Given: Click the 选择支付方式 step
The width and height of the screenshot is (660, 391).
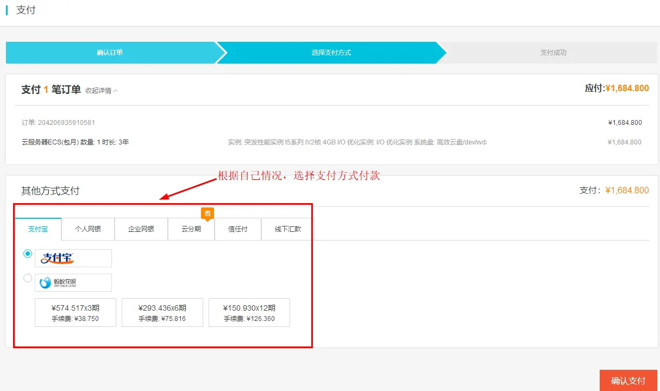Looking at the screenshot, I should (x=331, y=53).
